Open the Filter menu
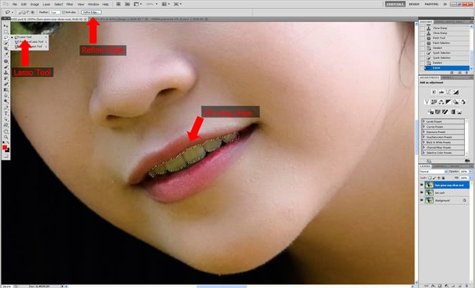The image size is (475, 288). coord(70,4)
